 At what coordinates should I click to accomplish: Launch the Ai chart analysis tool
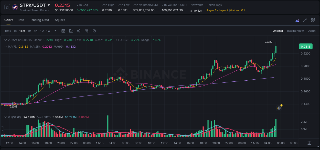click(297, 20)
